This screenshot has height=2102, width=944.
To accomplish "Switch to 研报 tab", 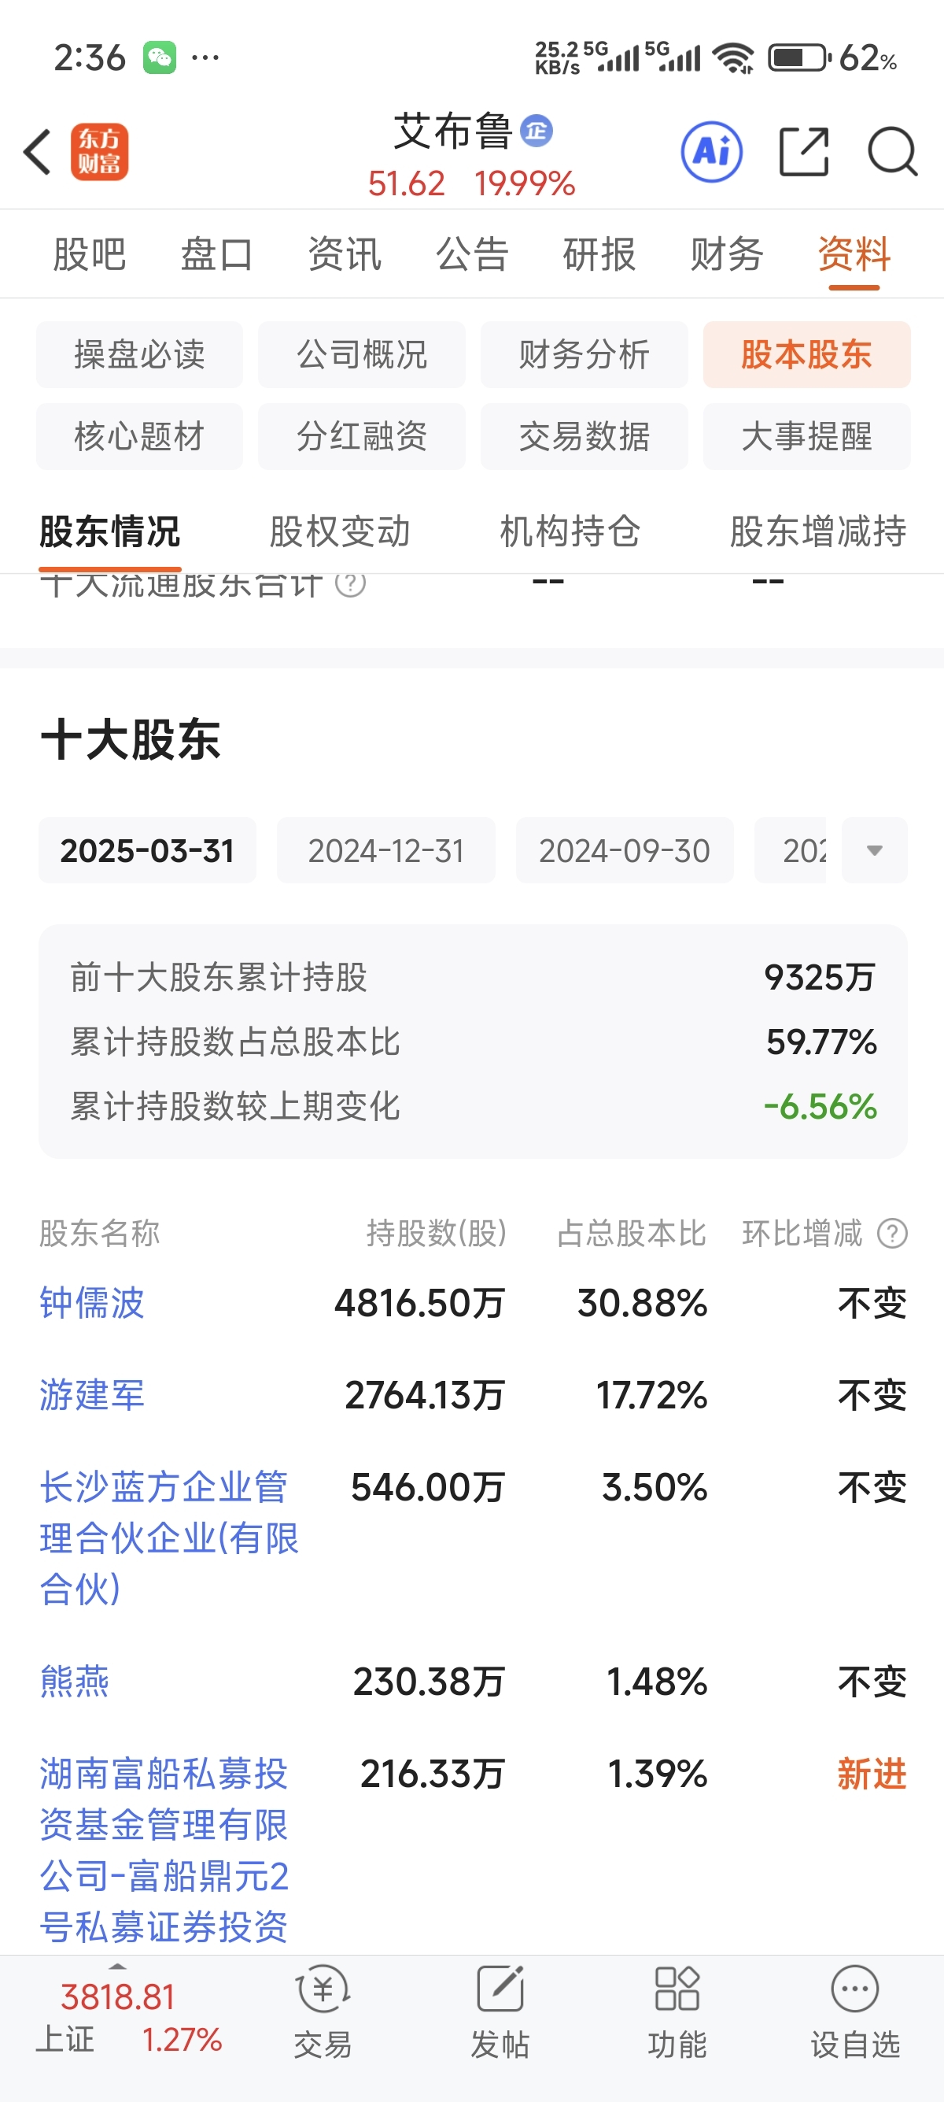I will 599,253.
